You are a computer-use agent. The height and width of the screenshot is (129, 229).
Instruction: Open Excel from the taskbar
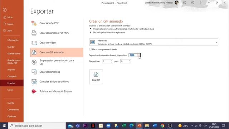pyautogui.click(x=124, y=126)
